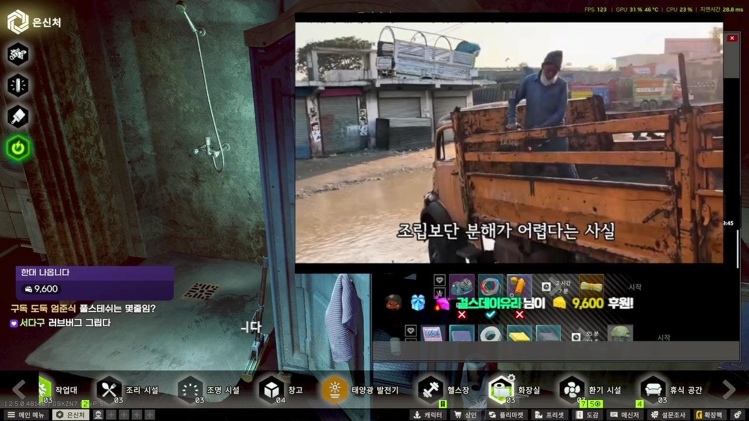Click 시작 for the helmet craft row
This screenshot has width=749, height=421.
tap(664, 337)
